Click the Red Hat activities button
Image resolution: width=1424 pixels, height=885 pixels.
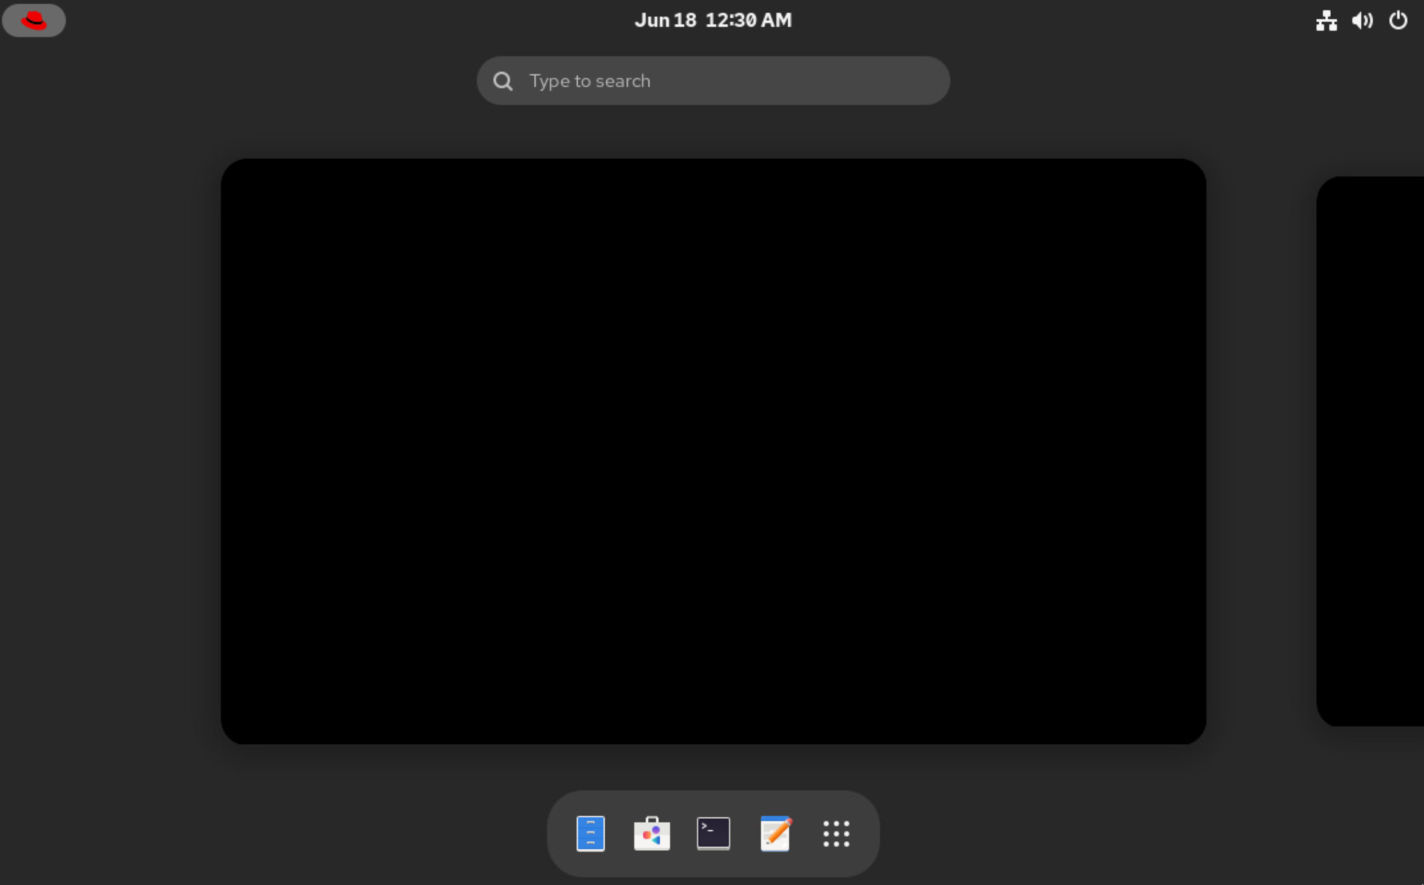(x=35, y=19)
